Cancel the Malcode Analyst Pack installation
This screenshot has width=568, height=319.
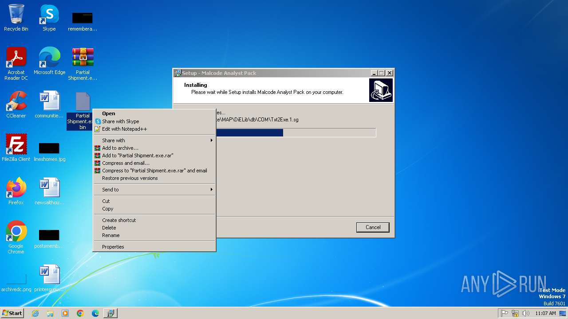(x=373, y=227)
